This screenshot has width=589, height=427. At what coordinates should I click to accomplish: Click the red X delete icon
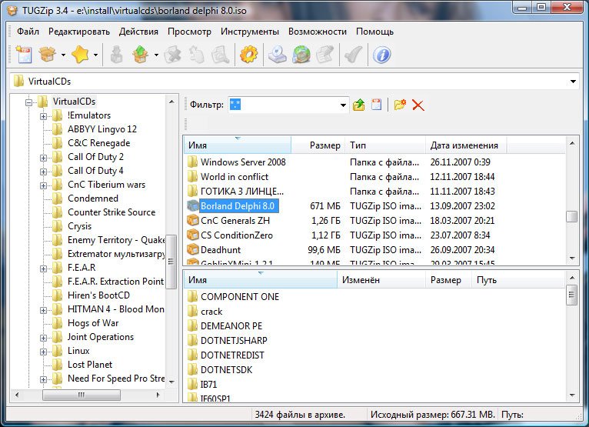click(x=418, y=105)
